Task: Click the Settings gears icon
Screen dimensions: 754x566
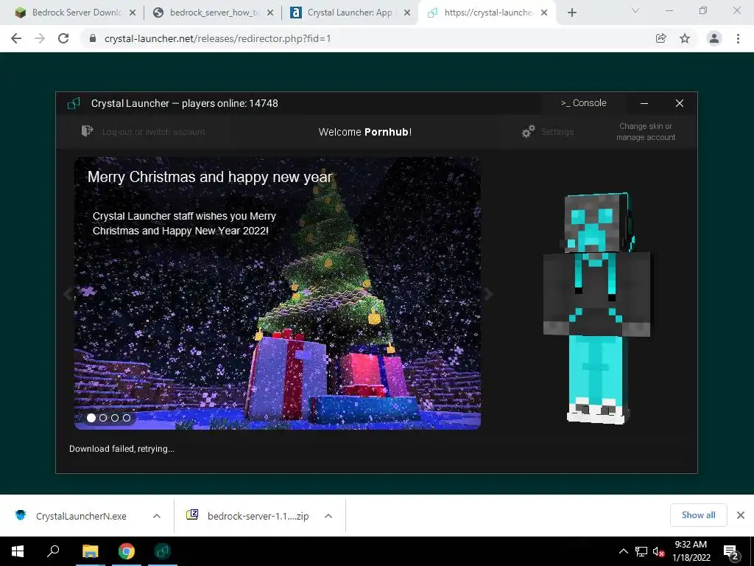Action: click(x=529, y=131)
